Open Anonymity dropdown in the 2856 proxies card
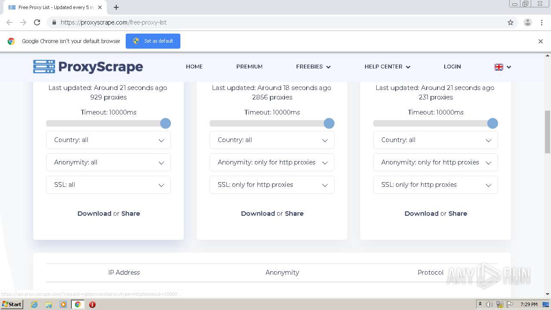 click(272, 162)
